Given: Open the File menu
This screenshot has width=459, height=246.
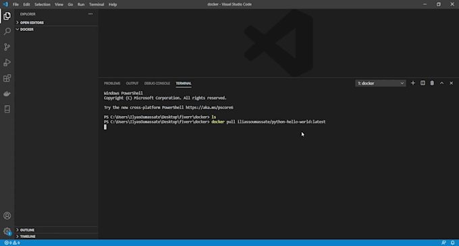Looking at the screenshot, I should click(x=16, y=5).
